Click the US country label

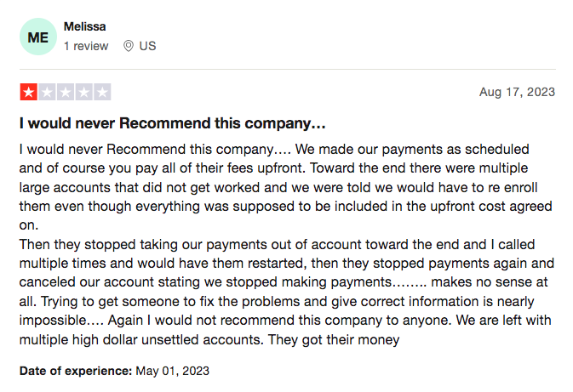click(x=147, y=46)
